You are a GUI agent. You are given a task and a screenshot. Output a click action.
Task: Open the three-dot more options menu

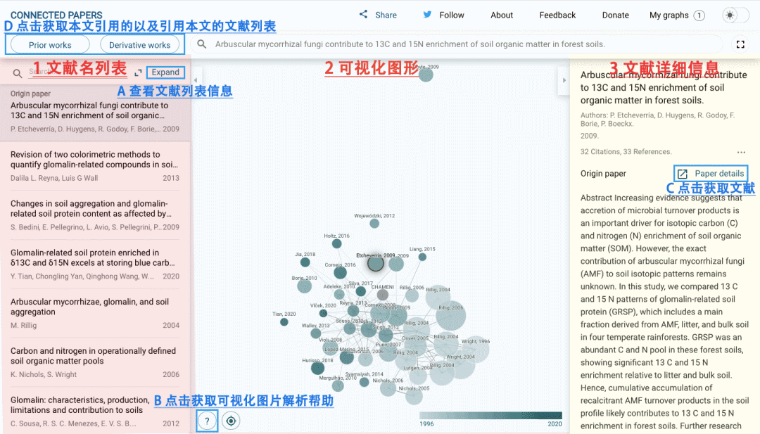(741, 152)
